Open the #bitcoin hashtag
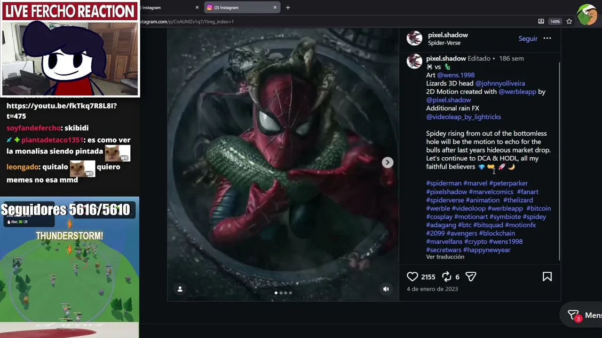Image resolution: width=602 pixels, height=338 pixels. point(539,208)
